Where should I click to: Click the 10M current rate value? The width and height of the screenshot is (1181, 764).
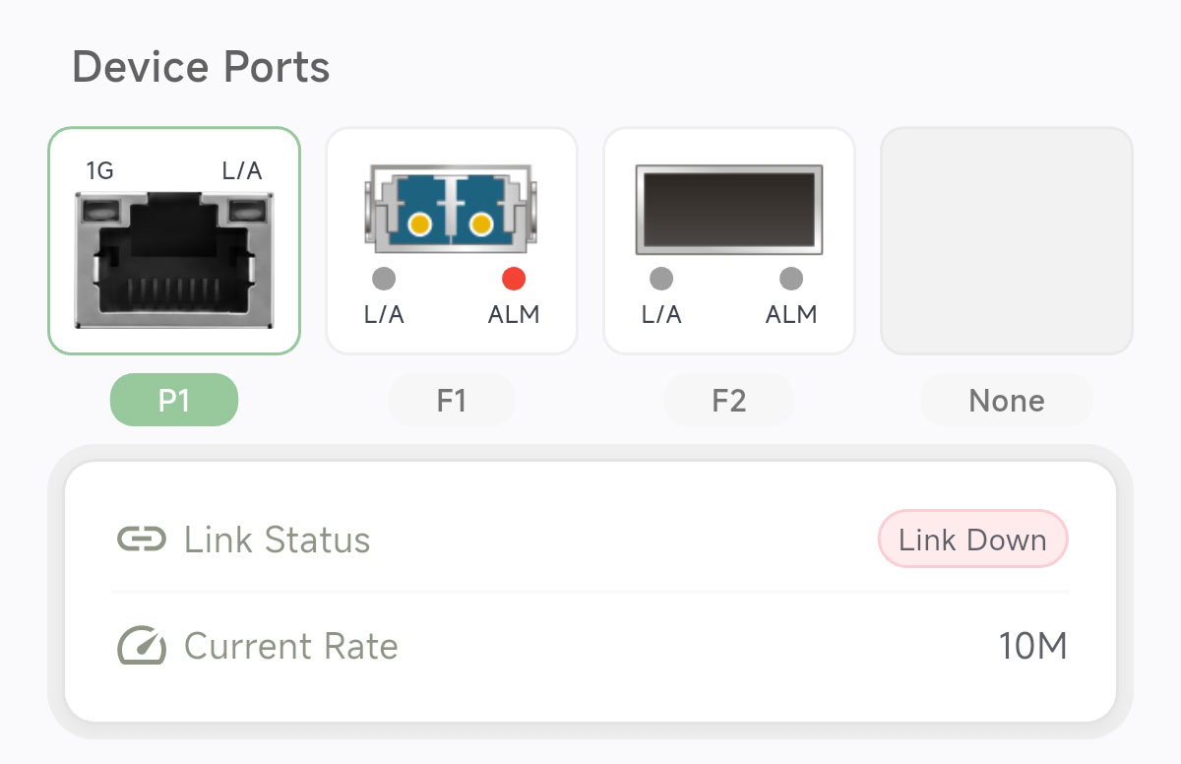click(x=1032, y=647)
